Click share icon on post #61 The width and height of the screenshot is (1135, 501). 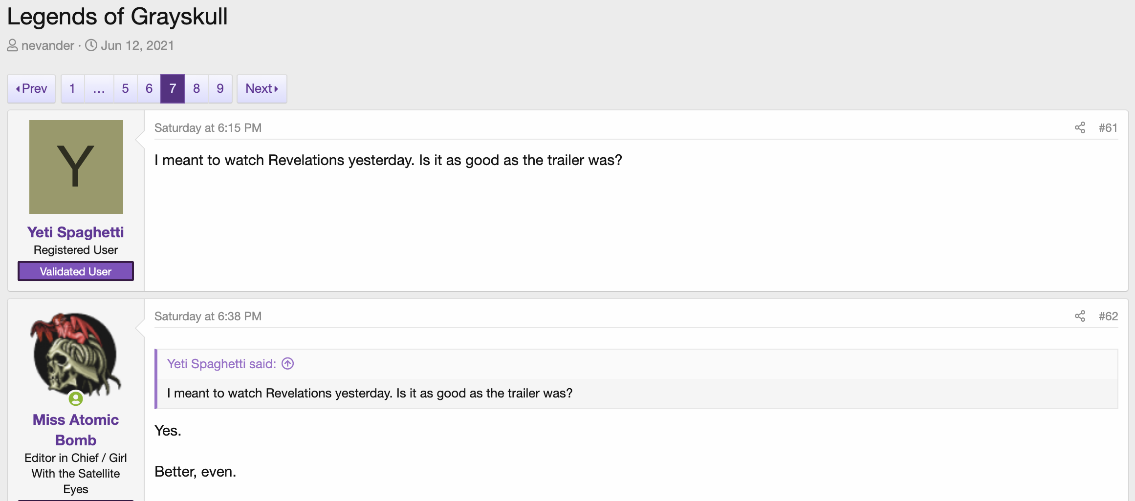1080,128
